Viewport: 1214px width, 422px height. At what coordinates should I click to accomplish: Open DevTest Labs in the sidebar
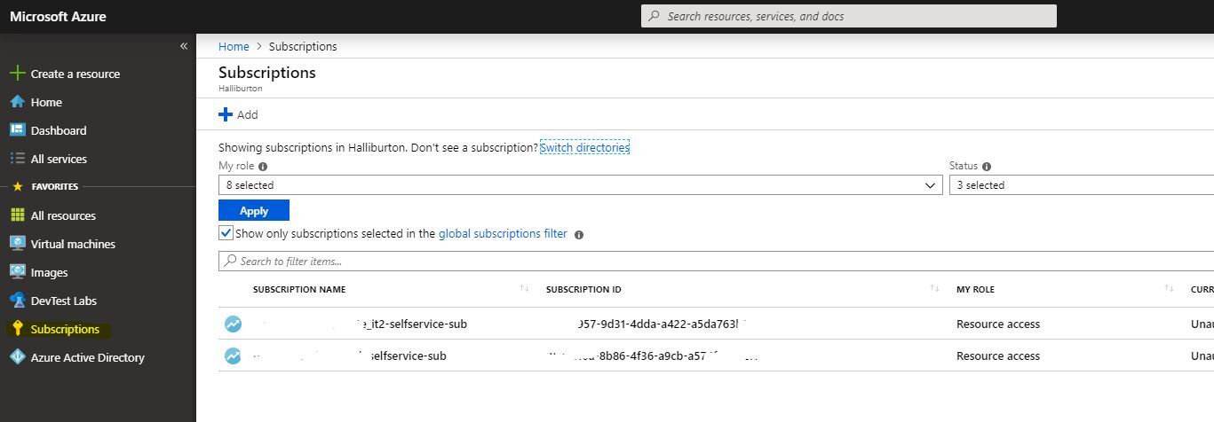click(x=64, y=301)
